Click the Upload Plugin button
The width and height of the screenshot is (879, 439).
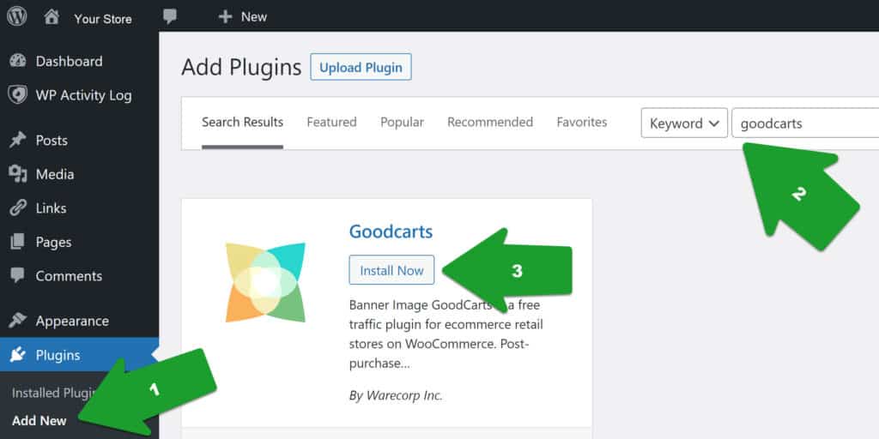click(361, 67)
